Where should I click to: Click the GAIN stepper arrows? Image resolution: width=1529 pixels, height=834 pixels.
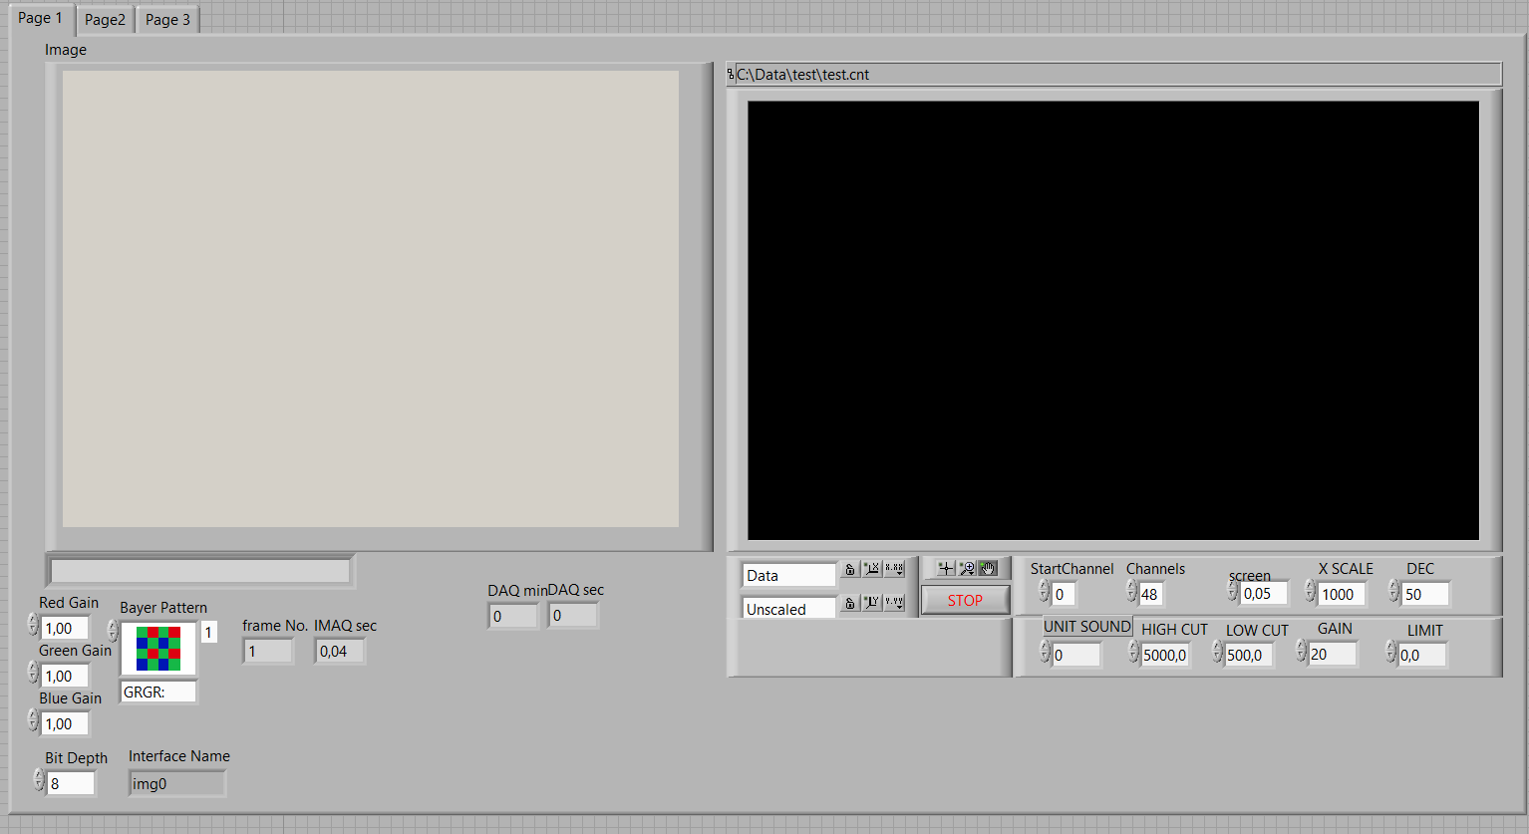pos(1301,652)
